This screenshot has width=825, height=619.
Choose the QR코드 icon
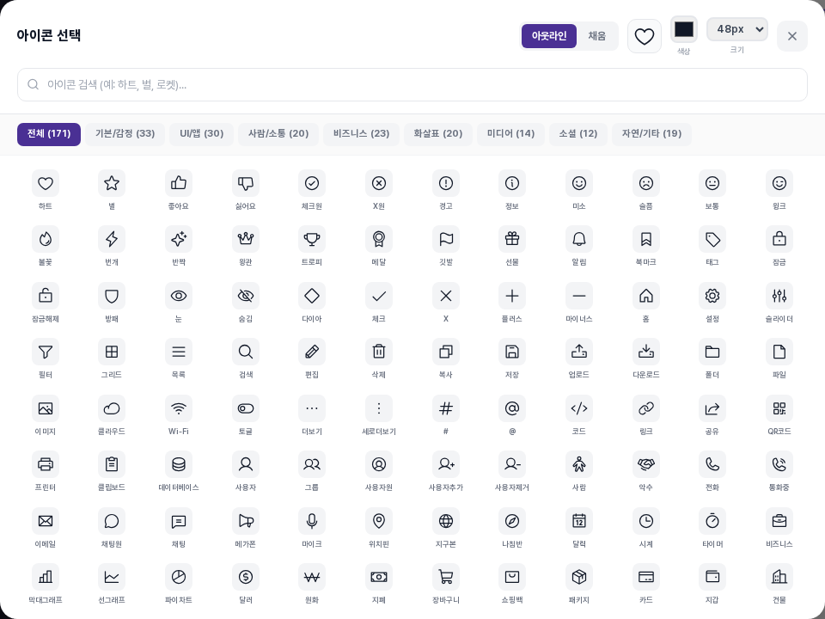coord(779,408)
